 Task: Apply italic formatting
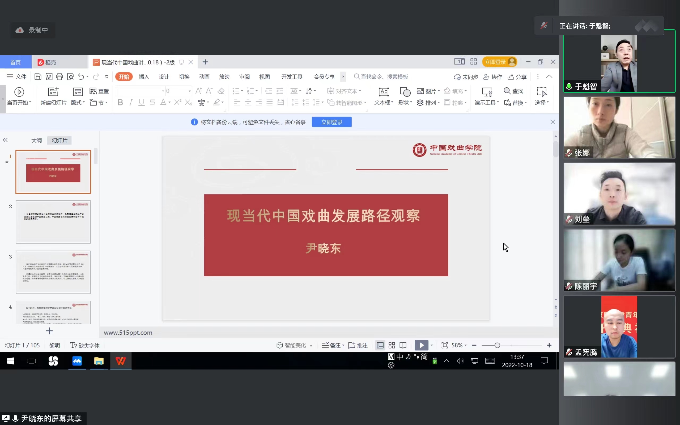(x=131, y=102)
